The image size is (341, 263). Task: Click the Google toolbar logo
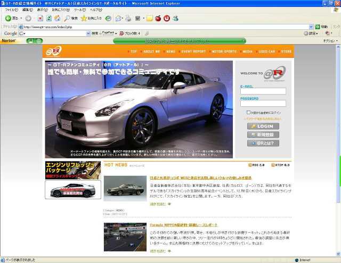point(11,33)
